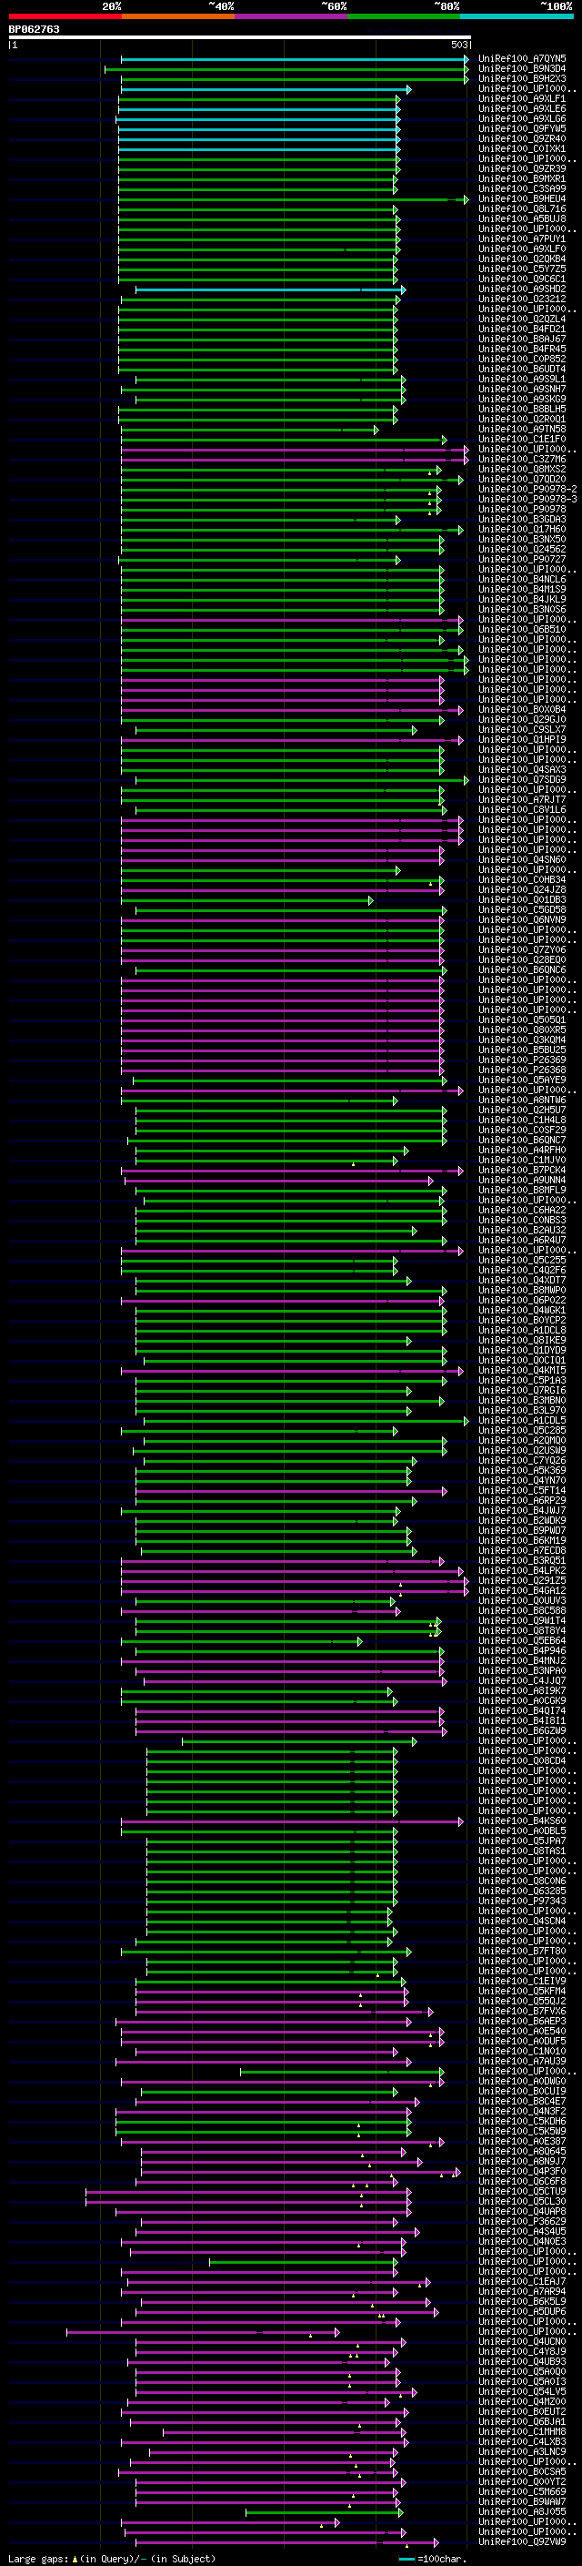Select hit label UniRef100_Q9FYW5
Image resolution: width=582 pixels, height=2566 pixels.
click(x=522, y=128)
